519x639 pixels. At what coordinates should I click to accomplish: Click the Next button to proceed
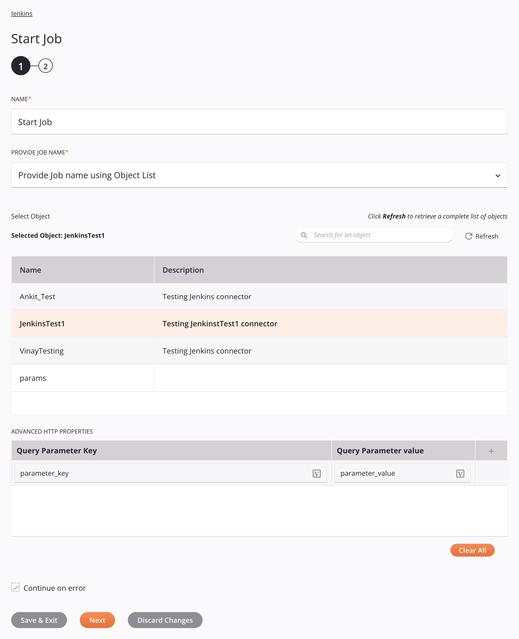click(x=97, y=620)
